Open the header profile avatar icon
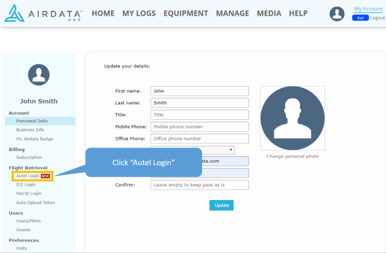 337,14
